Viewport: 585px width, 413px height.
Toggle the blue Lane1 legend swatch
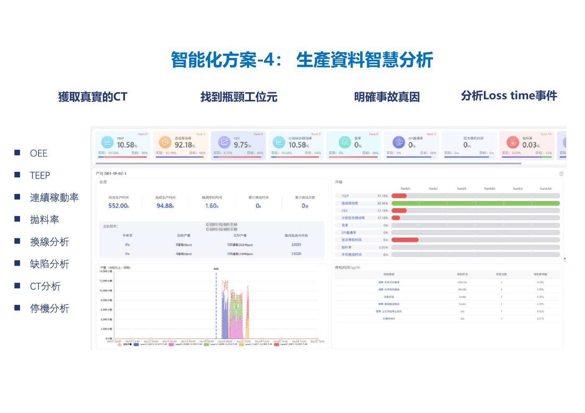pos(136,345)
